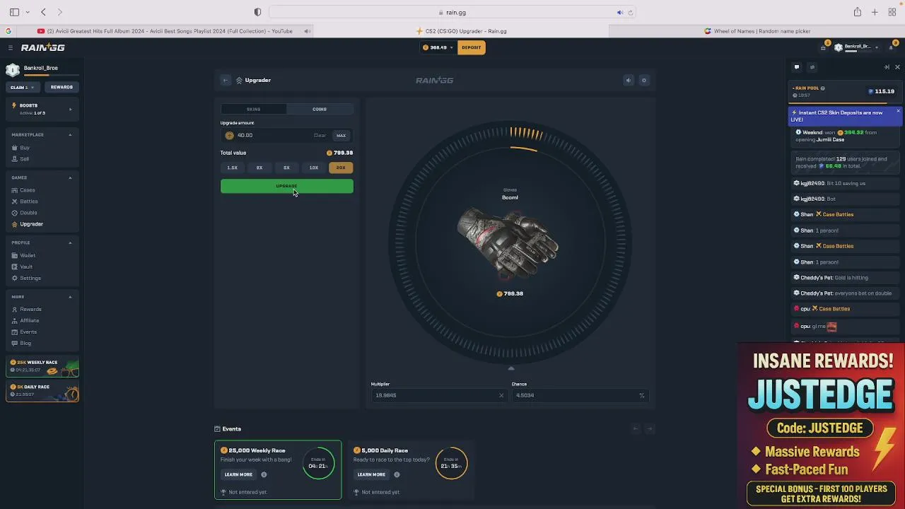Open Blog in the More section
The height and width of the screenshot is (509, 905).
(25, 343)
